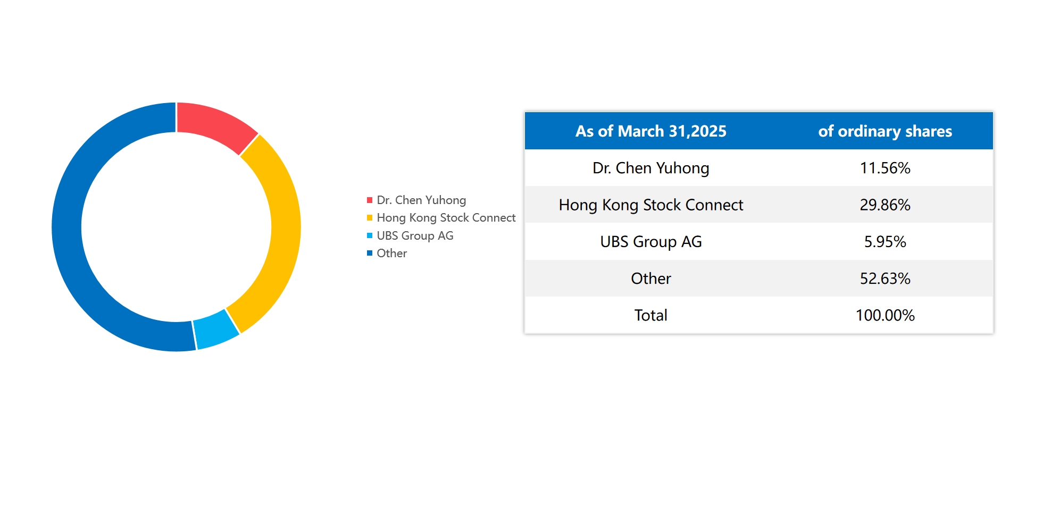The width and height of the screenshot is (1043, 532).
Task: Select the 100.00% total value cell
Action: [885, 315]
